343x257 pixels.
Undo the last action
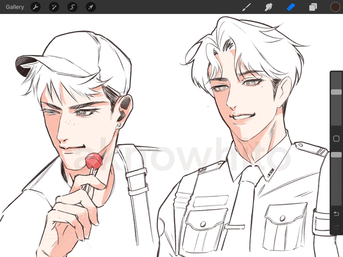click(336, 214)
